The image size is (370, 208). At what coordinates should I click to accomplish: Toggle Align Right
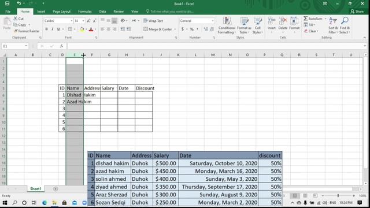click(x=114, y=29)
